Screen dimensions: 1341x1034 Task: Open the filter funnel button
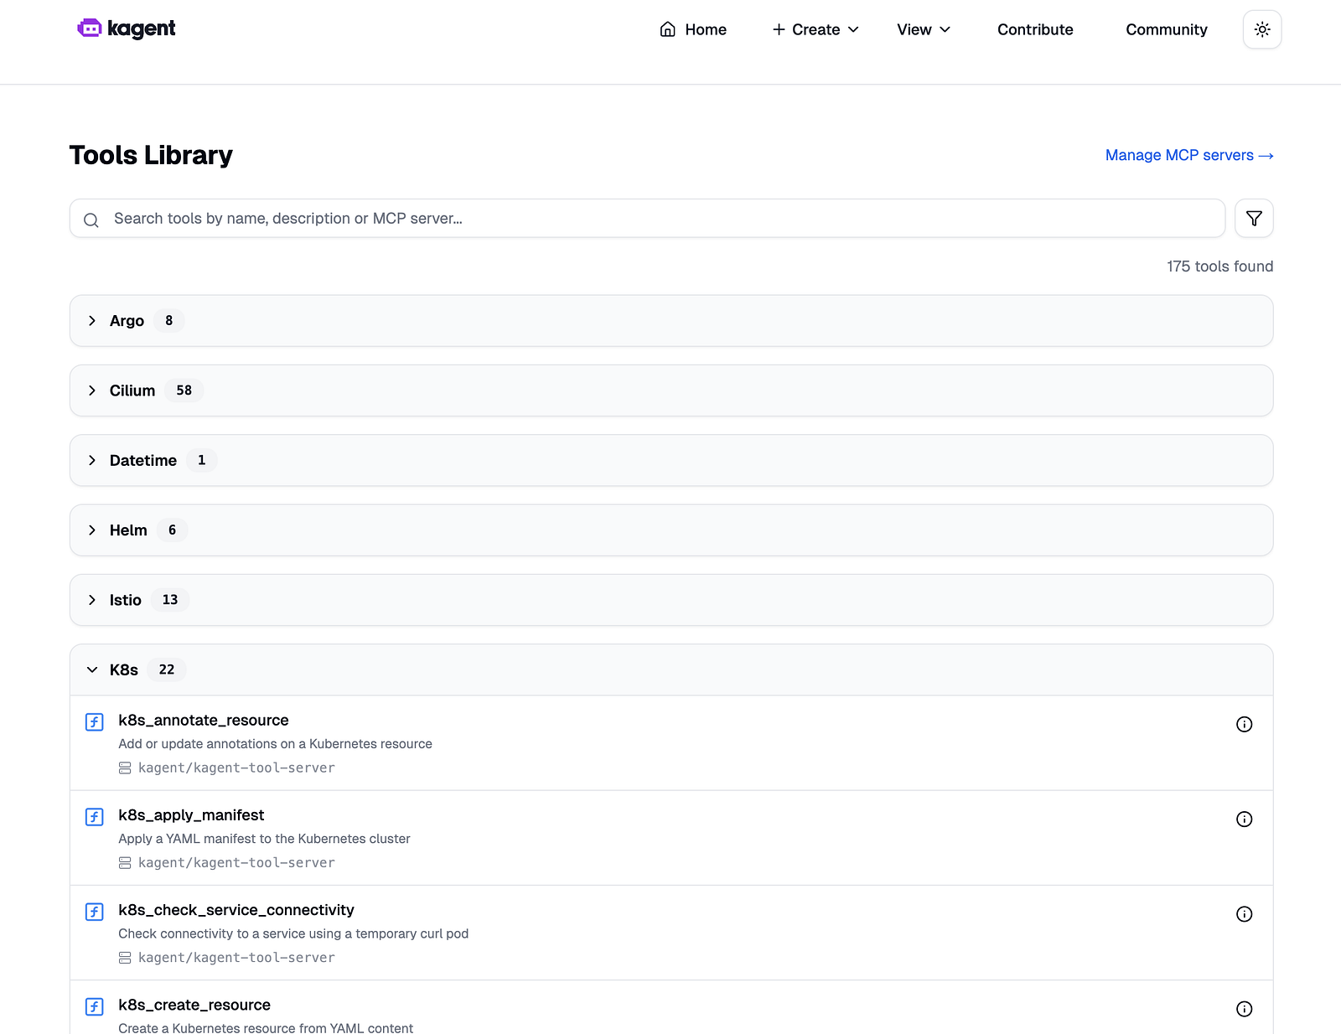point(1254,218)
